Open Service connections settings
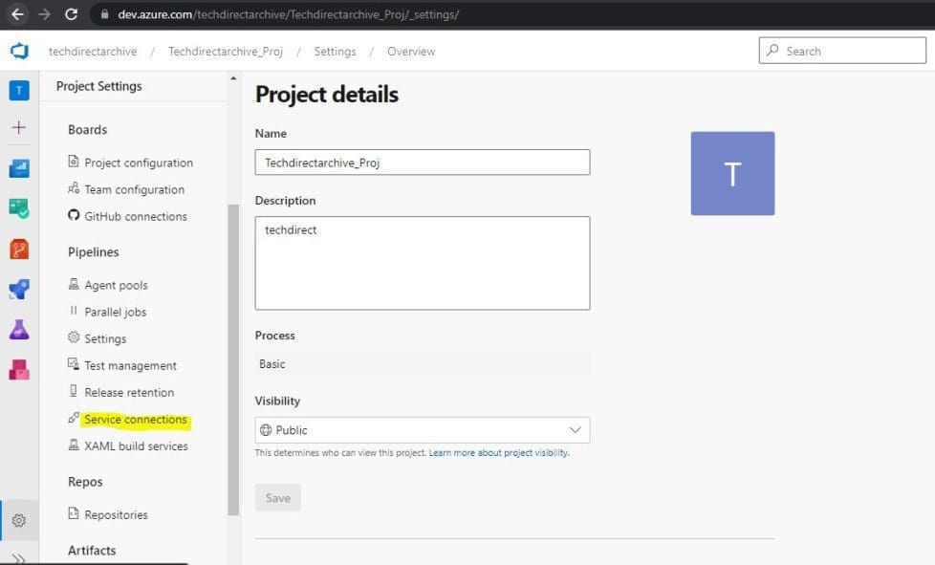Image resolution: width=935 pixels, height=565 pixels. click(x=135, y=420)
